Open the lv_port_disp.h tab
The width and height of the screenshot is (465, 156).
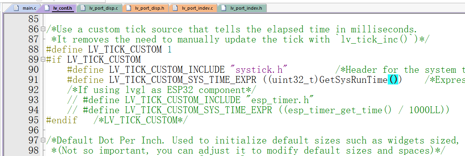[x=145, y=8]
